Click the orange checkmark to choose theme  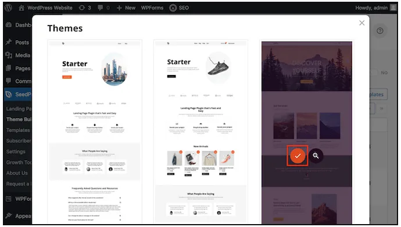pos(298,156)
